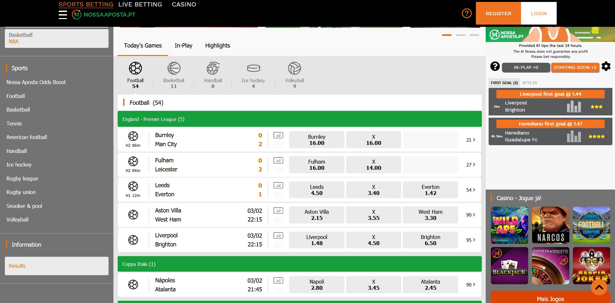The width and height of the screenshot is (615, 303).
Task: Click bar chart icon for Liverpool tip
Action: point(574,106)
